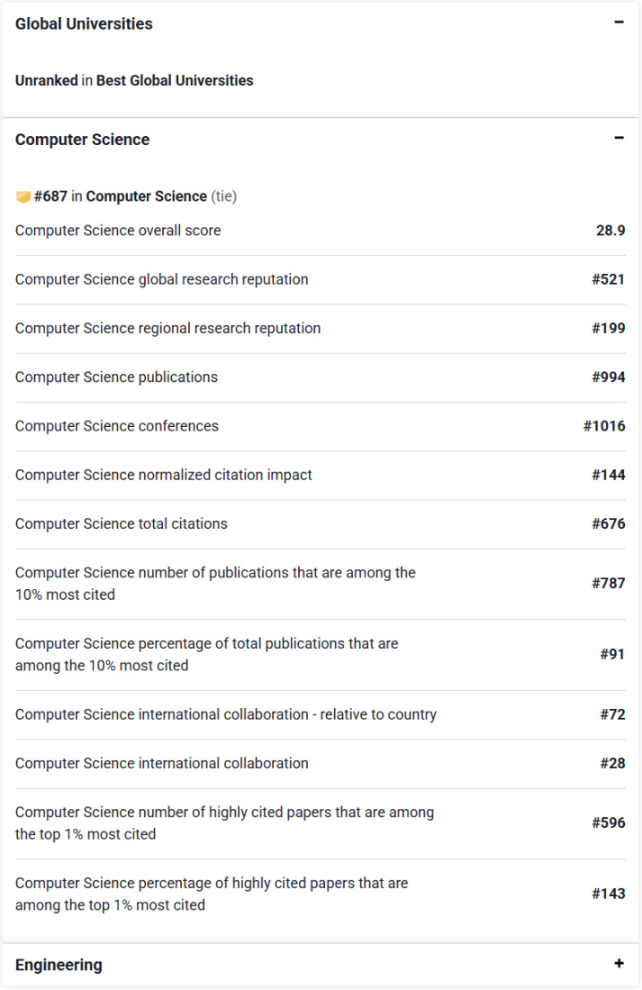
Task: Select the #1016 conferences rank
Action: pyautogui.click(x=604, y=426)
